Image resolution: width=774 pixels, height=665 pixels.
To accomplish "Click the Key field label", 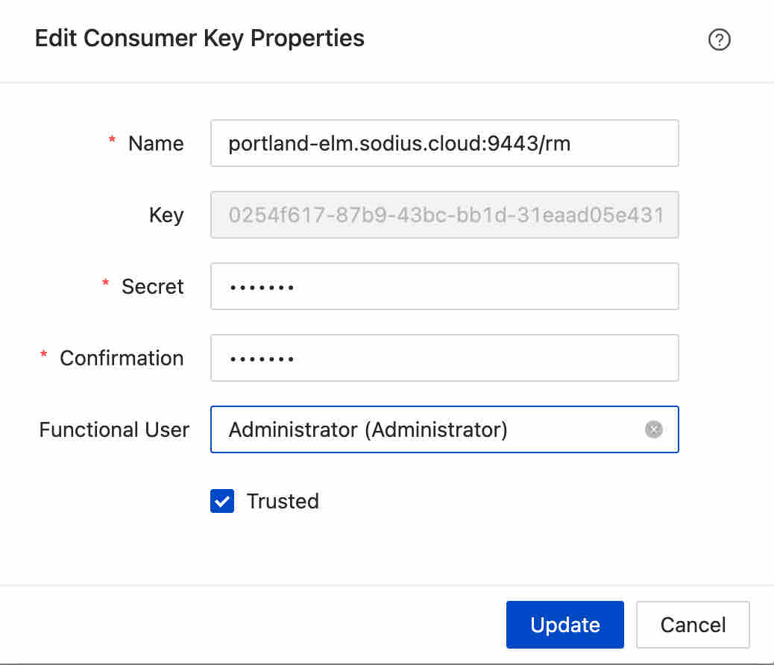I will click(166, 215).
